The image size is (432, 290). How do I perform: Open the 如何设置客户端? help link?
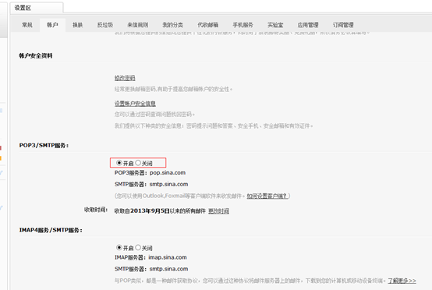(267, 196)
